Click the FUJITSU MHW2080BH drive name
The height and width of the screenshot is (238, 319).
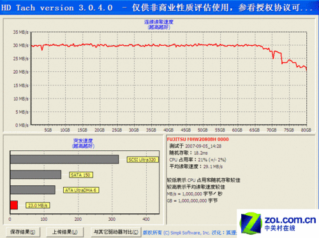coord(198,139)
